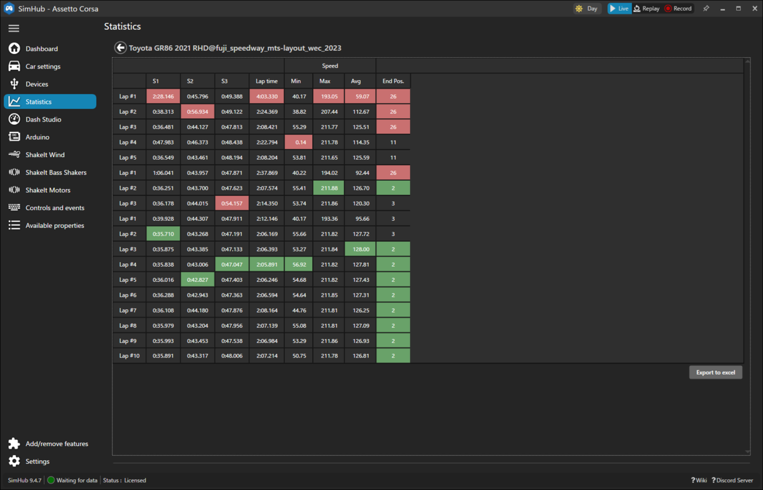
Task: Click the Arduino board icon
Action: 14,137
